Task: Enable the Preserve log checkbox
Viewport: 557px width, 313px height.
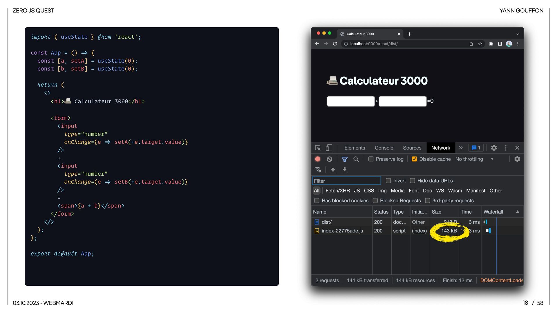Action: tap(371, 159)
